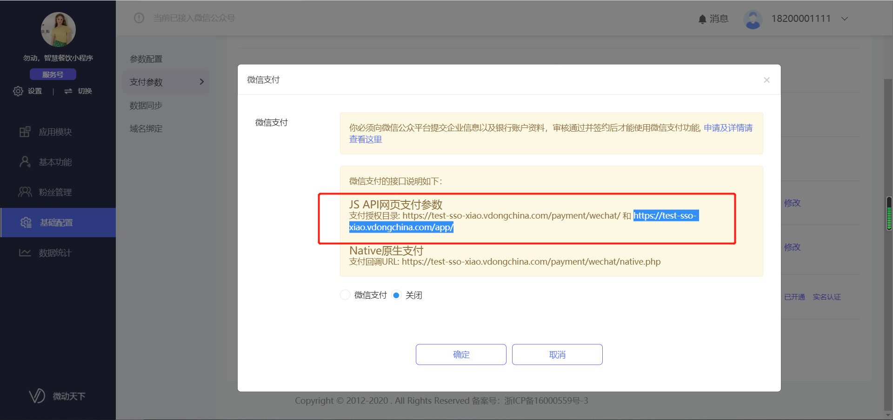The image size is (893, 420).
Task: Click the 微信支付接口说明如下 text
Action: [x=396, y=181]
